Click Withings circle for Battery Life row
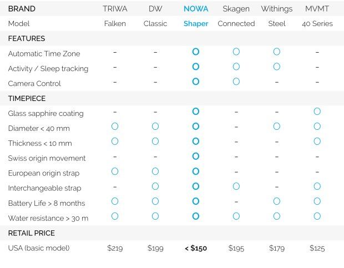 276,201
